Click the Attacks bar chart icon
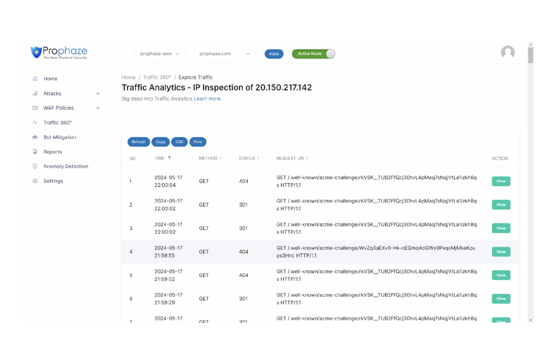558x351 pixels. click(x=35, y=93)
